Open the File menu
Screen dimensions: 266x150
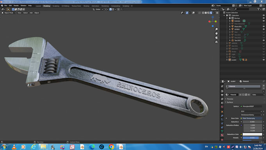click(5, 5)
